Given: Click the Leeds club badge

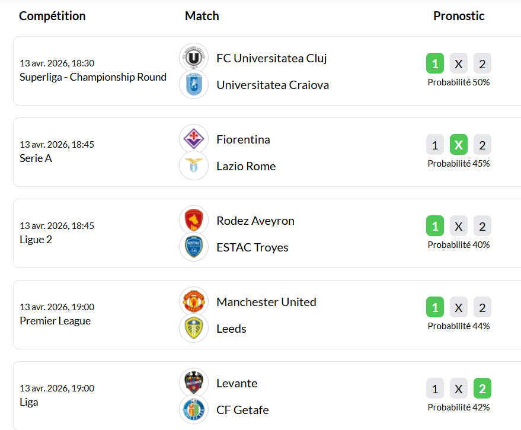Looking at the screenshot, I should click(193, 329).
